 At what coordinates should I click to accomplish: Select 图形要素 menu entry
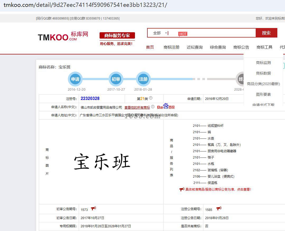[x=263, y=94]
